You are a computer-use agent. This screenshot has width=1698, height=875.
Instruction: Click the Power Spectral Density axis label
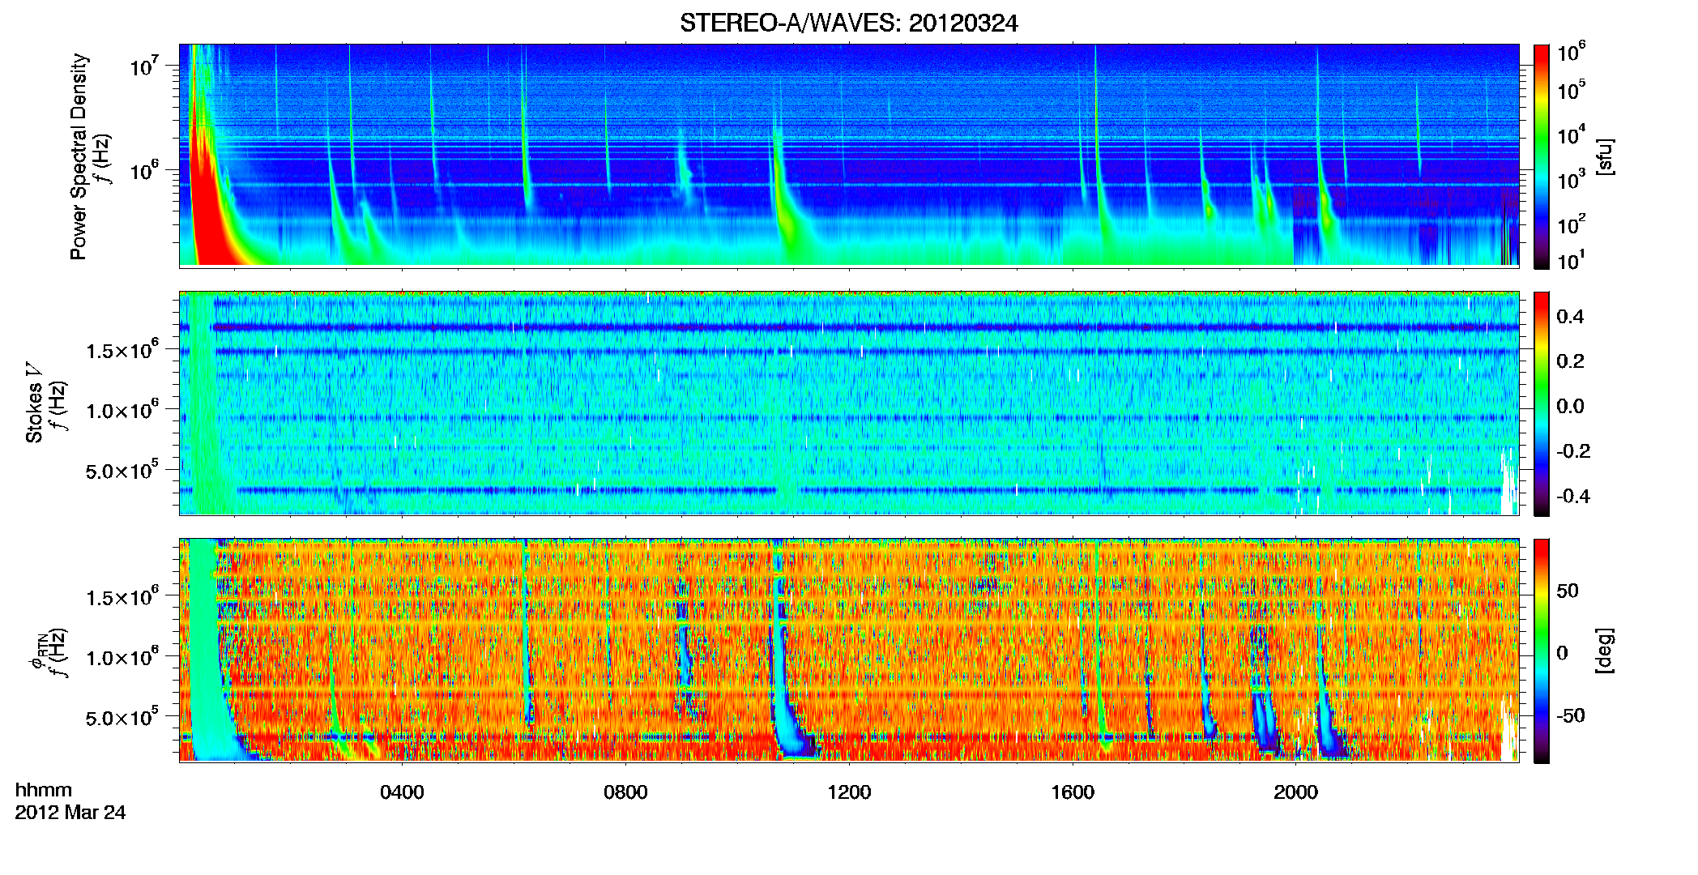(x=79, y=156)
